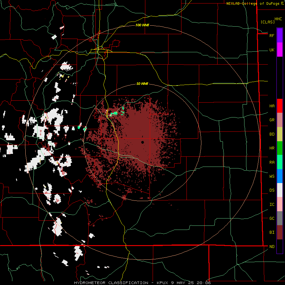285x285 pixels.
Task: Click the GR graupel color swatch
Action: (280, 120)
